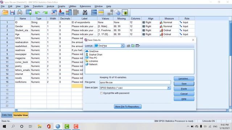The height and width of the screenshot is (130, 232).
Task: Switch to the Data View tab
Action: tap(7, 115)
